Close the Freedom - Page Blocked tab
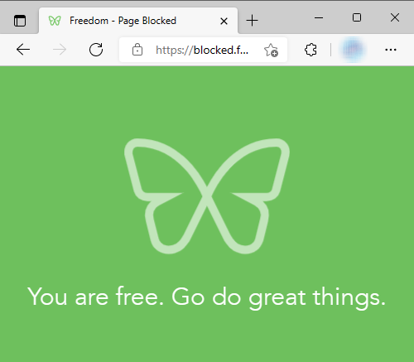 coord(224,21)
